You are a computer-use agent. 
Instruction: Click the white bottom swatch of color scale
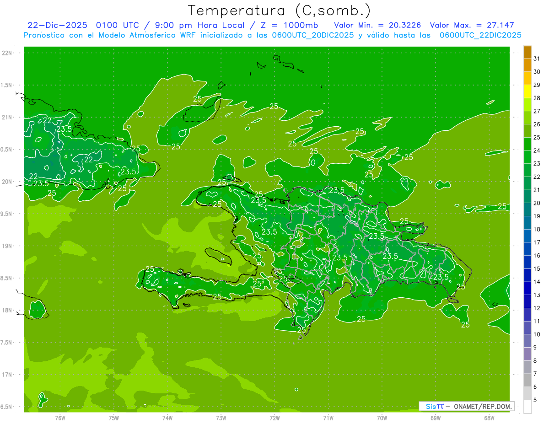tap(527, 407)
